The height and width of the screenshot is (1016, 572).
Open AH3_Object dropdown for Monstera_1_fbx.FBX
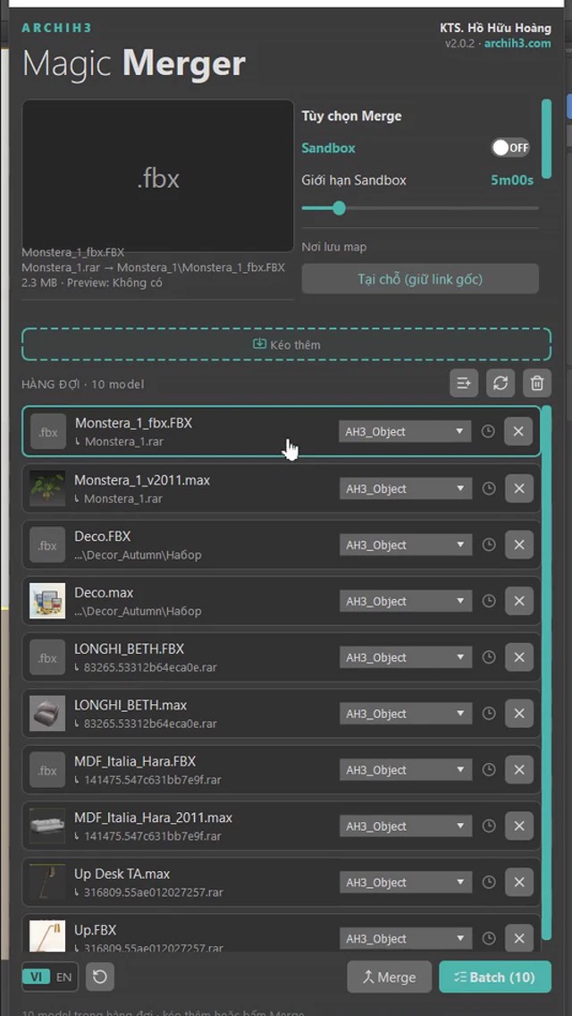click(x=405, y=432)
